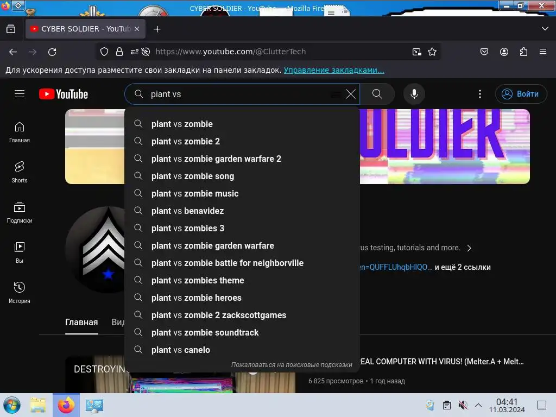
Task: Focus the Firefox address bar URL
Action: point(230,52)
